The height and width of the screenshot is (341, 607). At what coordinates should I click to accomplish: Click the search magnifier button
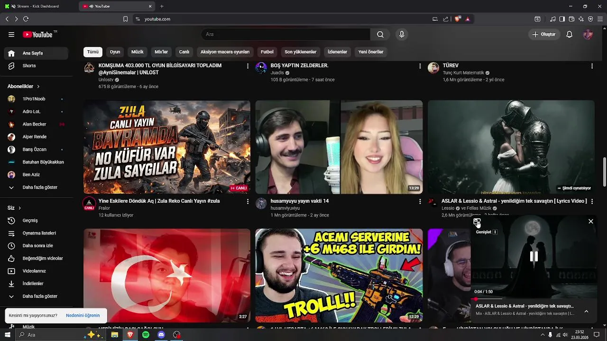coord(380,35)
